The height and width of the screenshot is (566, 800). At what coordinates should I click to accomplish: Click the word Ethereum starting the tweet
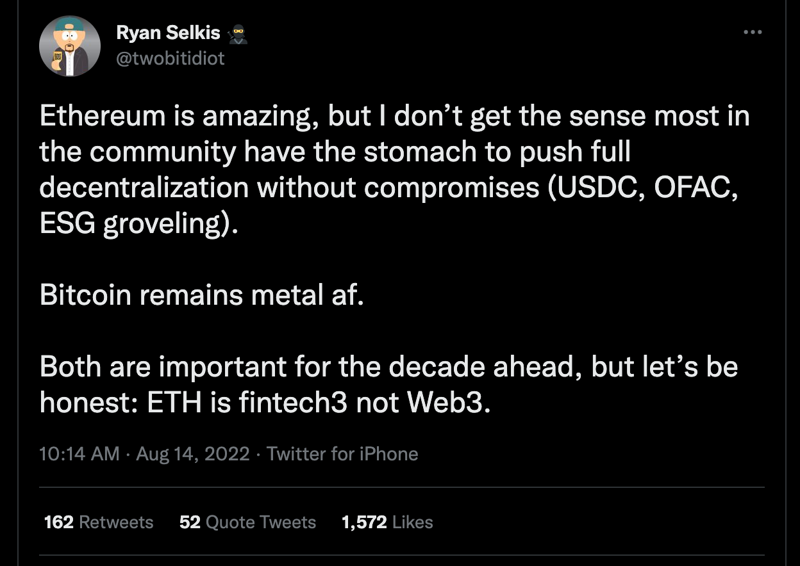(x=103, y=117)
